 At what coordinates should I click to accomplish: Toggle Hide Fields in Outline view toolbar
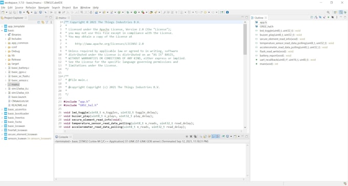click(320, 17)
